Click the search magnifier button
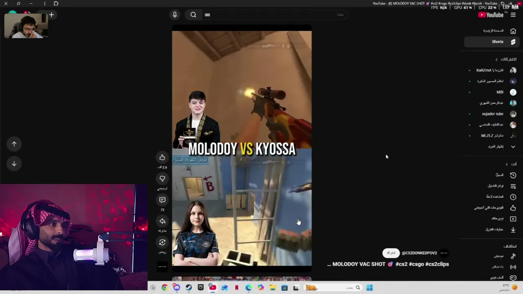 [193, 15]
